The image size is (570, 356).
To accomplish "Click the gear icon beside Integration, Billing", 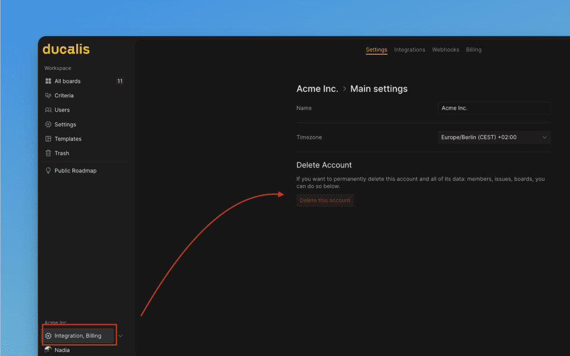I will [48, 336].
